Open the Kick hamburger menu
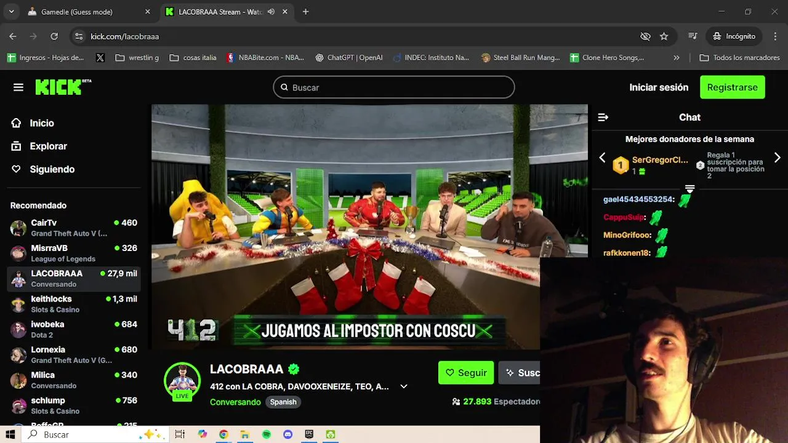Screen dimensions: 788x443 coord(18,87)
